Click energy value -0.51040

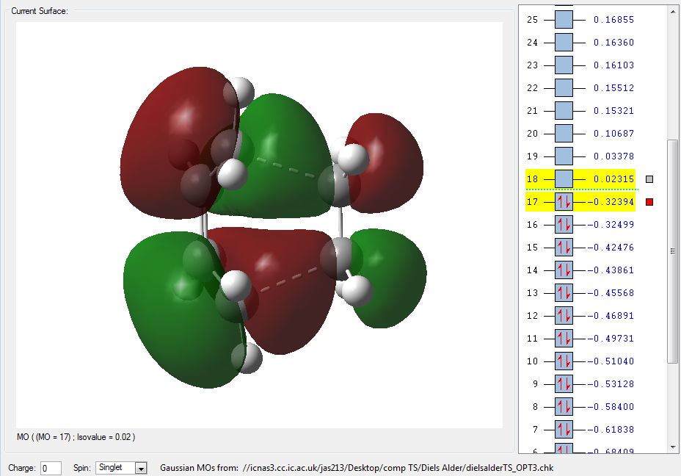click(611, 361)
